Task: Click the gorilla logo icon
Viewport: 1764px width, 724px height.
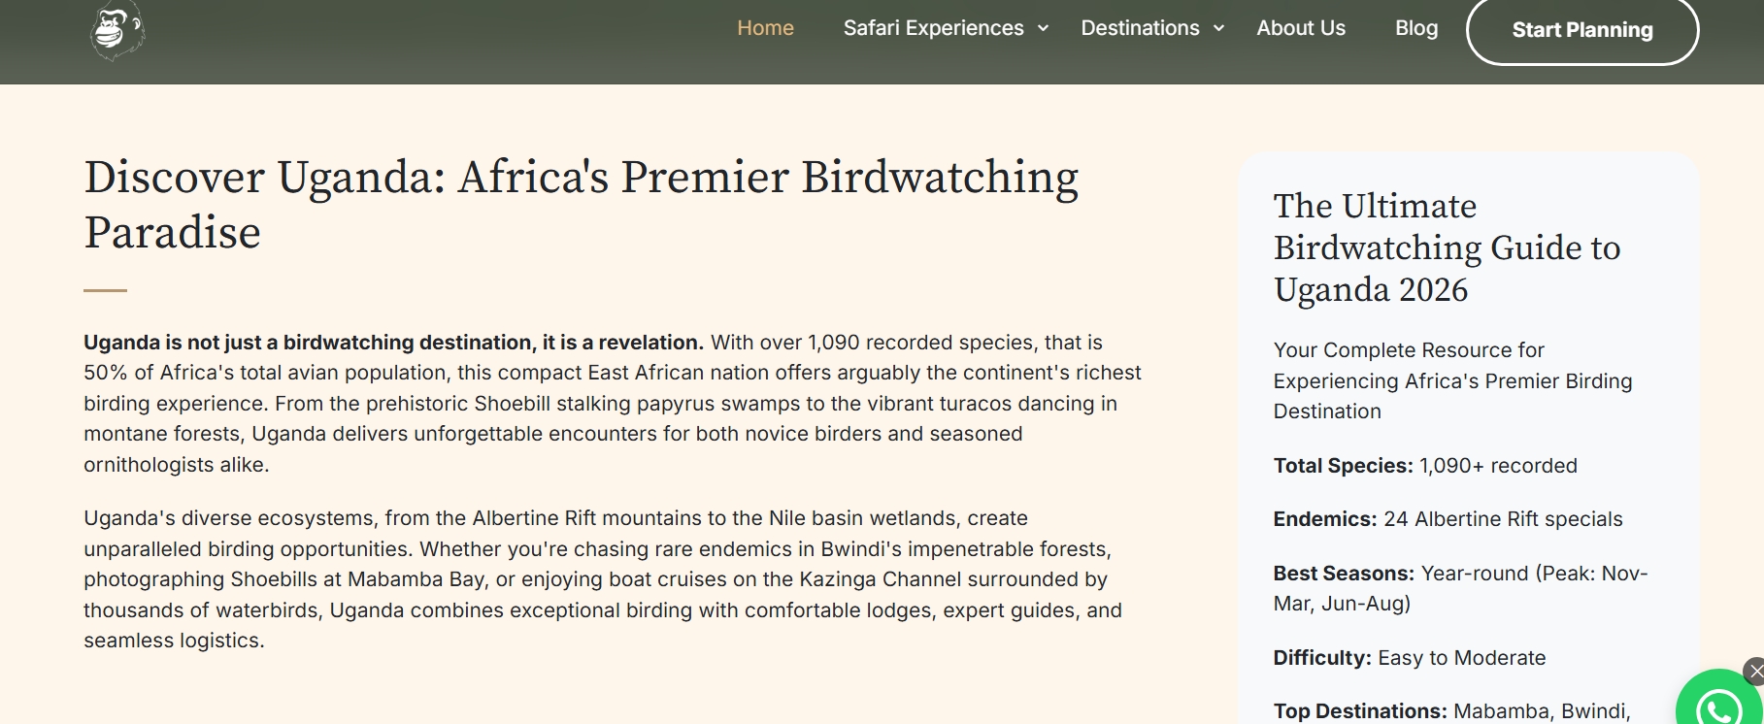Action: tap(116, 30)
